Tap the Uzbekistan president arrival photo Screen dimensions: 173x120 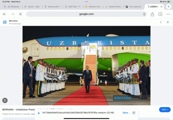click(x=86, y=65)
